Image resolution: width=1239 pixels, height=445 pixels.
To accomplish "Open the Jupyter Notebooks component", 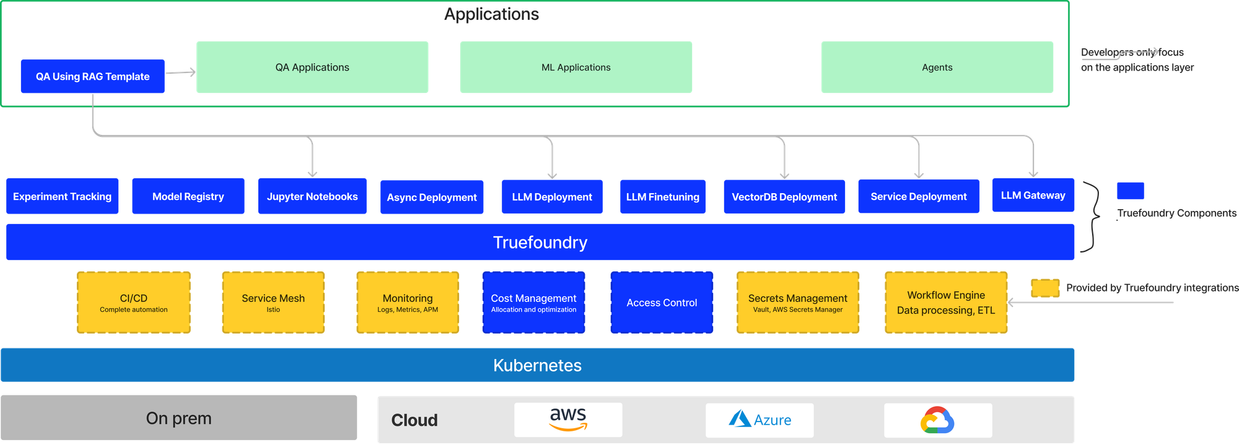I will pos(312,197).
